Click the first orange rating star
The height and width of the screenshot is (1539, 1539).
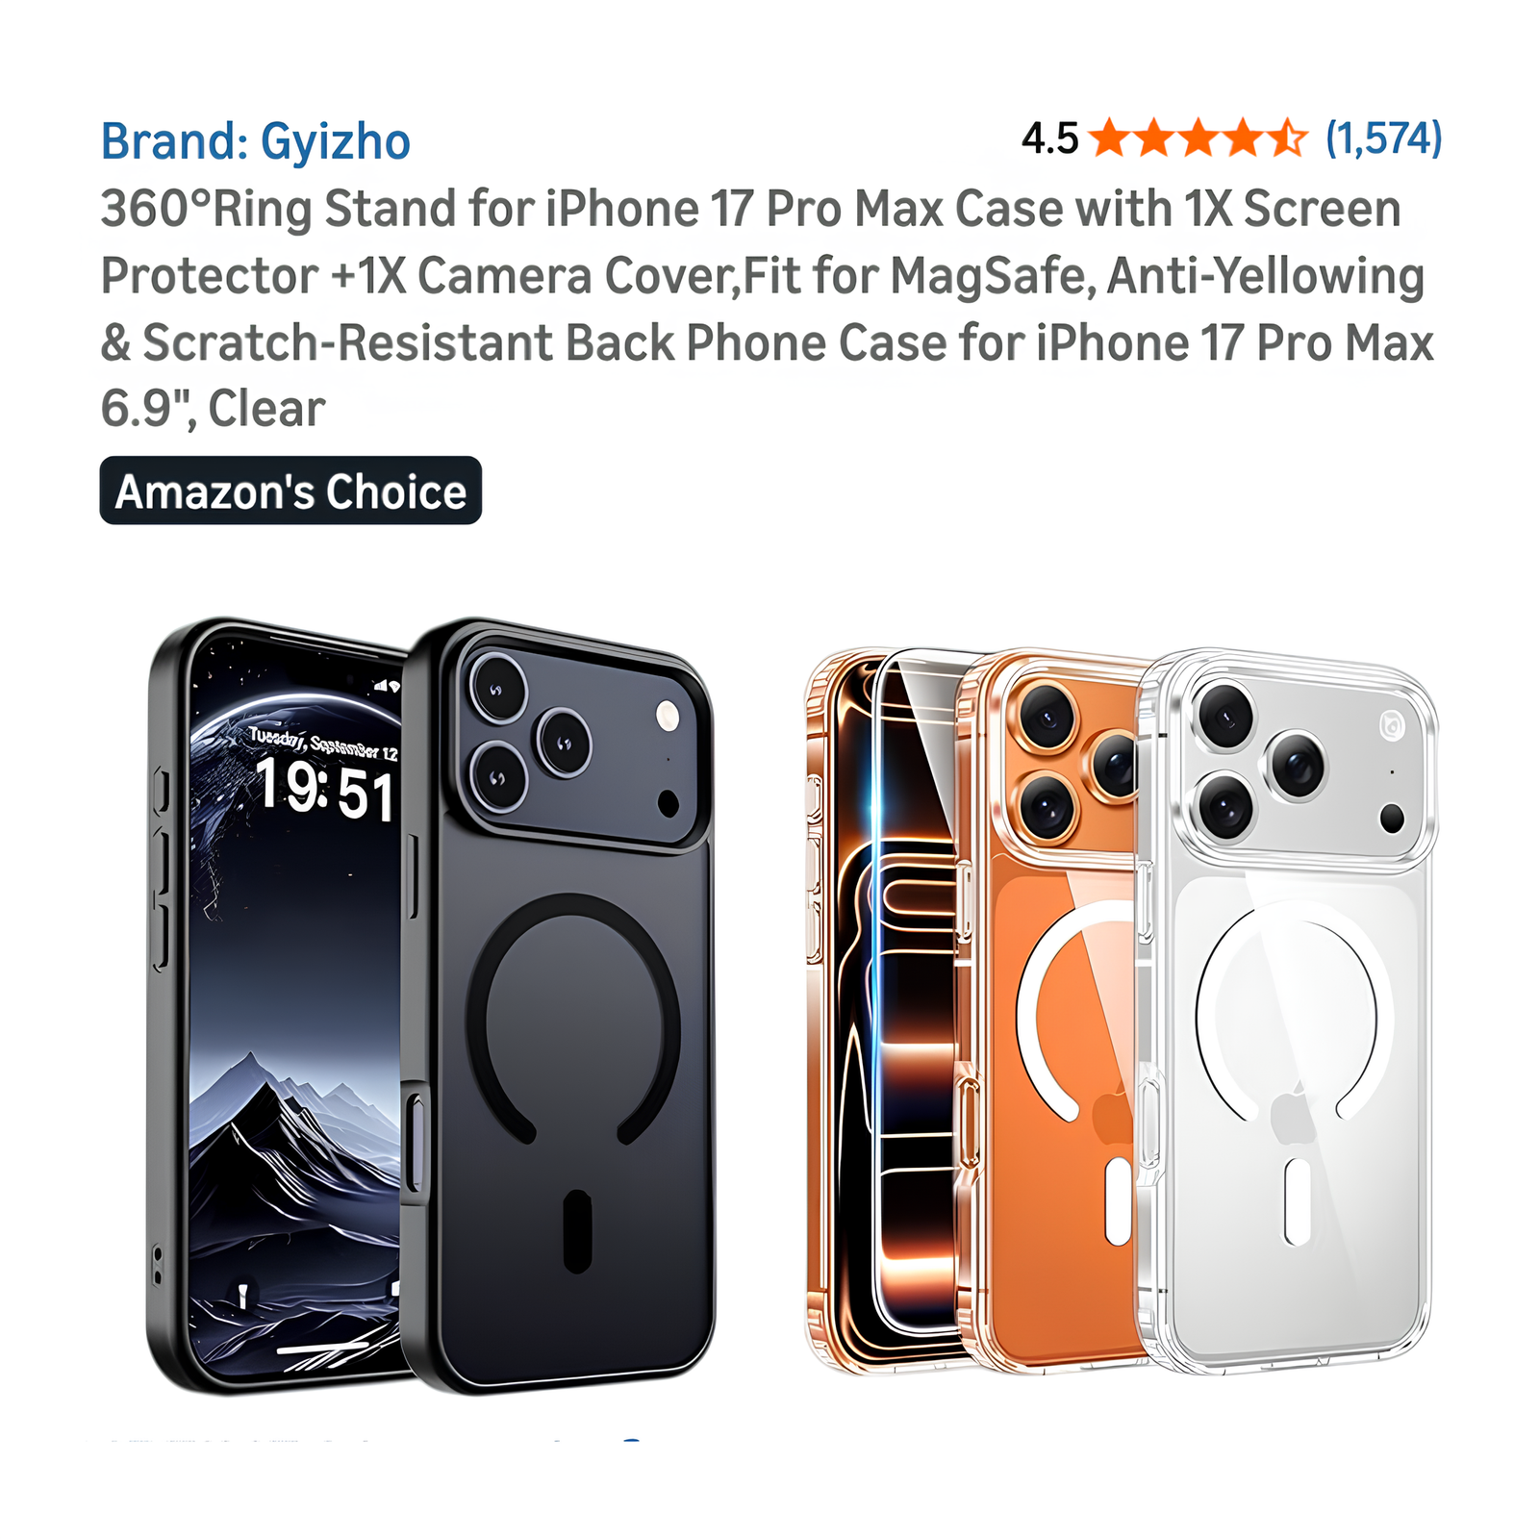[x=1110, y=138]
